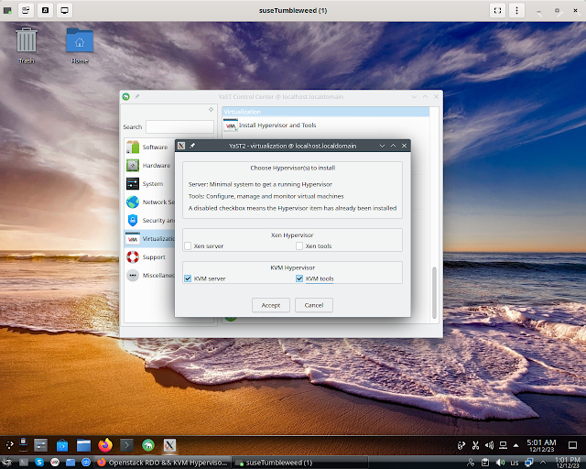This screenshot has width=586, height=469.
Task: Switch to suseTumbleweed (1) task
Action: 299,463
